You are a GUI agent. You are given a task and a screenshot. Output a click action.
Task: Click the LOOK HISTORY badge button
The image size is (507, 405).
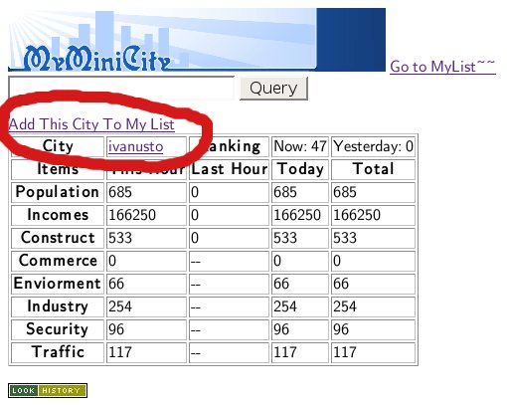coord(48,390)
